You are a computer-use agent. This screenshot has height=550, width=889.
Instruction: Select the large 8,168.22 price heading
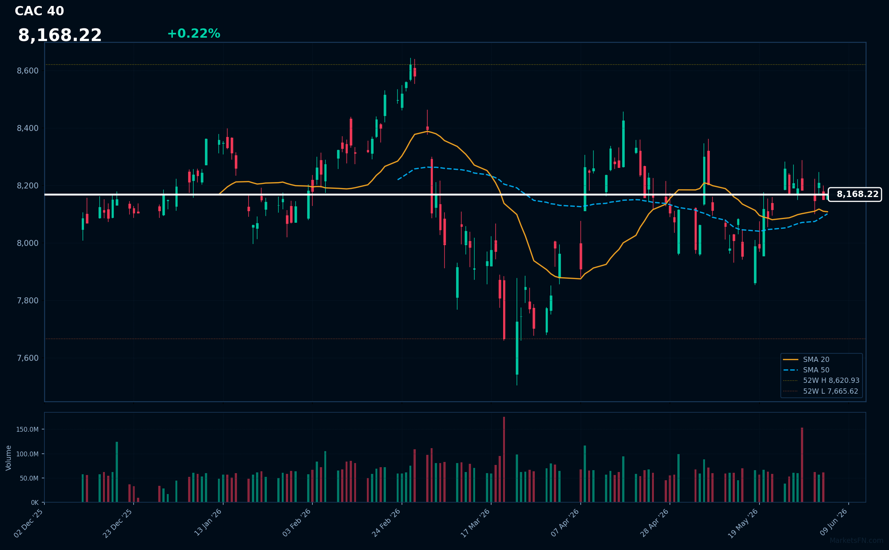(x=60, y=35)
